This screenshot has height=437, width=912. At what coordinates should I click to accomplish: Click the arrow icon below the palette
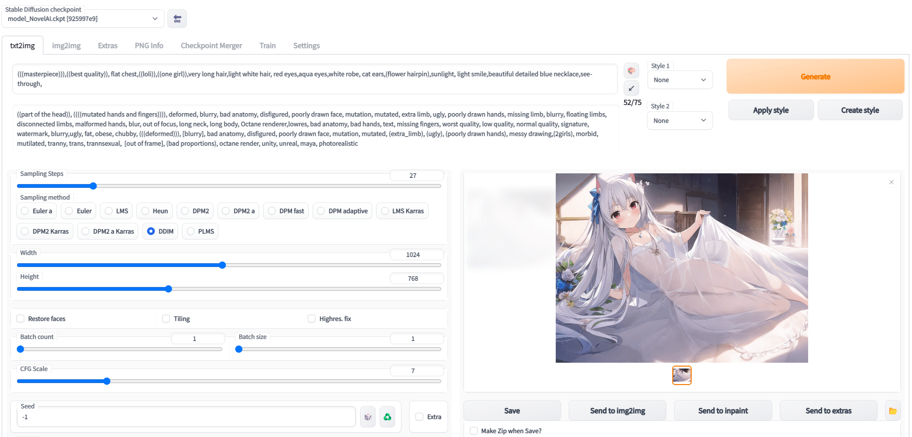pos(631,88)
